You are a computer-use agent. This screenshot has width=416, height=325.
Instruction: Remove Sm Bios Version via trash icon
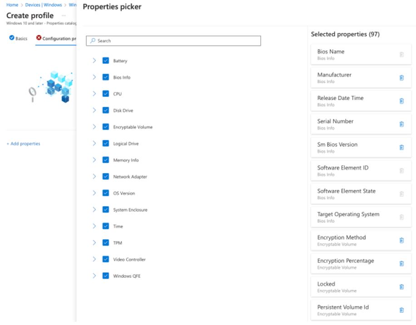401,147
